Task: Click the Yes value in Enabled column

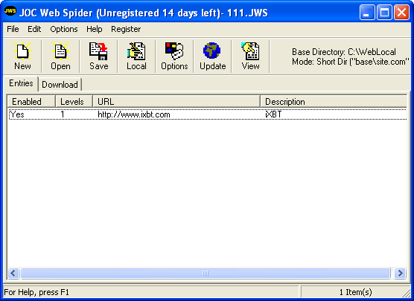Action: click(x=17, y=114)
